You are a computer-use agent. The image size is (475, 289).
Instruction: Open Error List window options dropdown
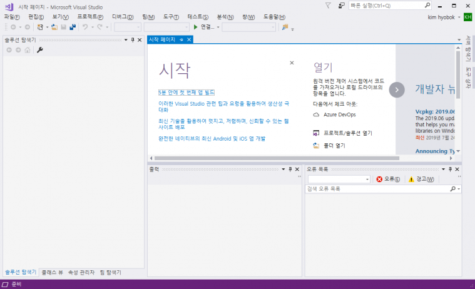(x=443, y=169)
